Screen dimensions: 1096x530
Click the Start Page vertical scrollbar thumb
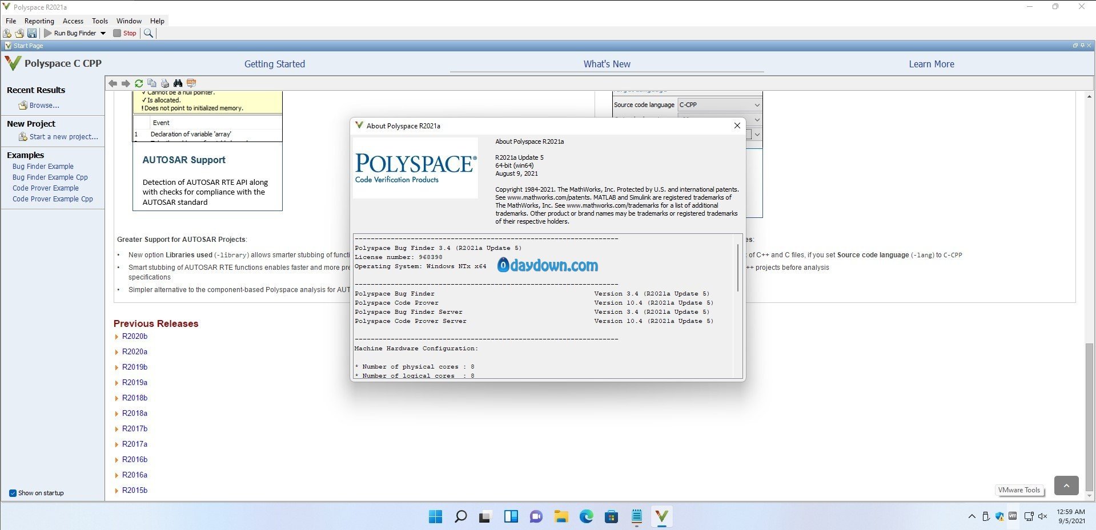tap(1090, 418)
